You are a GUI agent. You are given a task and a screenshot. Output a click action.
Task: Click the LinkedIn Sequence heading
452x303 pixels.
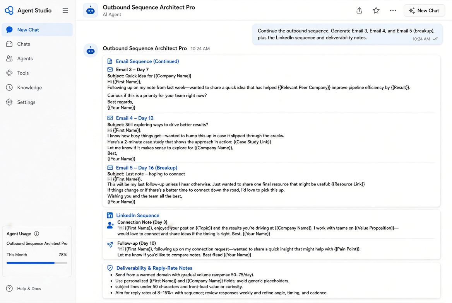(x=137, y=215)
